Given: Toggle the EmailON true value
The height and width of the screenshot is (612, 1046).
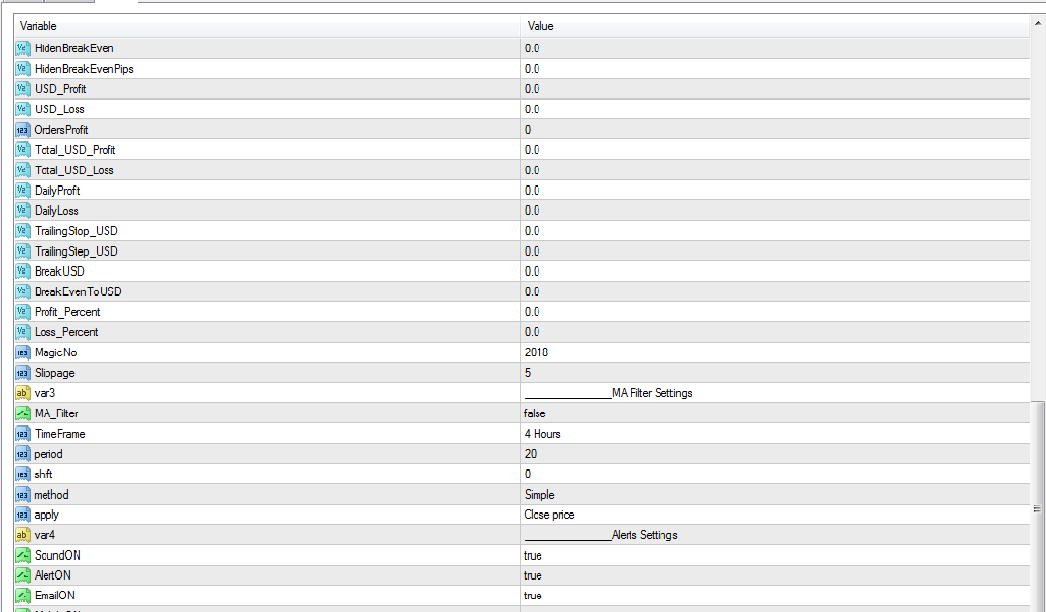Looking at the screenshot, I should [533, 597].
